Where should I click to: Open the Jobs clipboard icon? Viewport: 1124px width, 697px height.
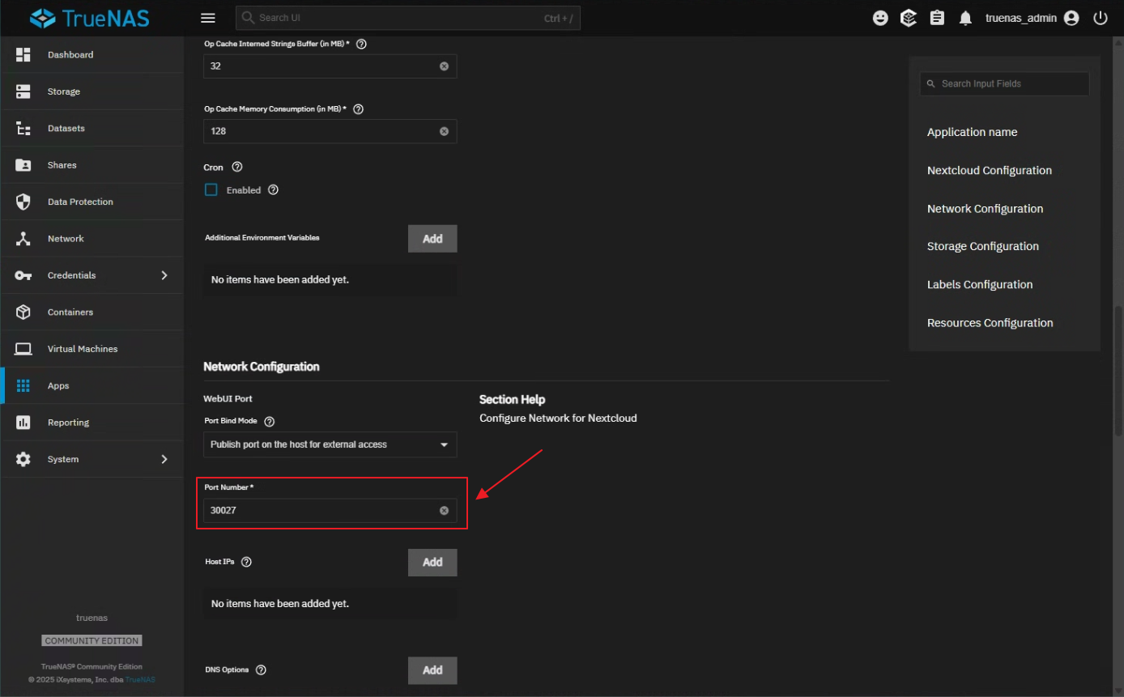[x=937, y=18]
